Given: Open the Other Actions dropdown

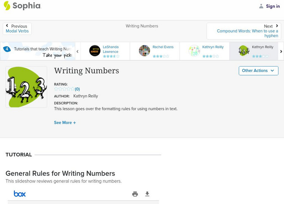Looking at the screenshot, I should coord(258,70).
